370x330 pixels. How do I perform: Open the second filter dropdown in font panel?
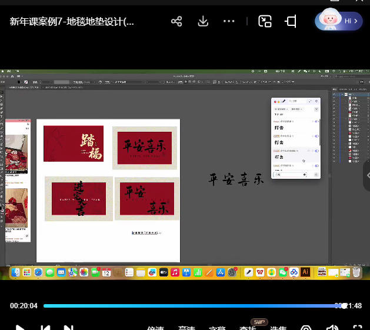[x=298, y=109]
